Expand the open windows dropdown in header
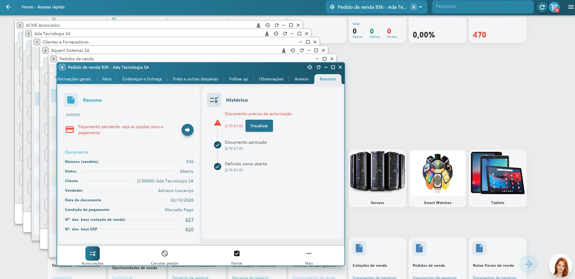The image size is (575, 279). (x=421, y=7)
